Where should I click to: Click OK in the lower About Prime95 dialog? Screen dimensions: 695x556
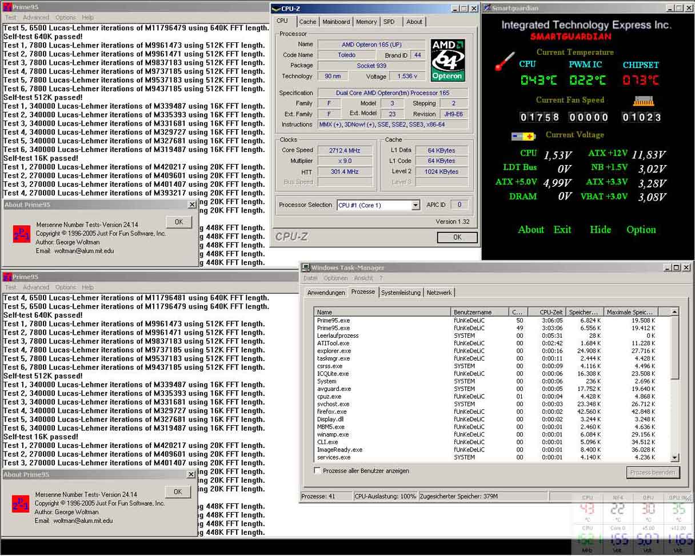click(x=178, y=491)
